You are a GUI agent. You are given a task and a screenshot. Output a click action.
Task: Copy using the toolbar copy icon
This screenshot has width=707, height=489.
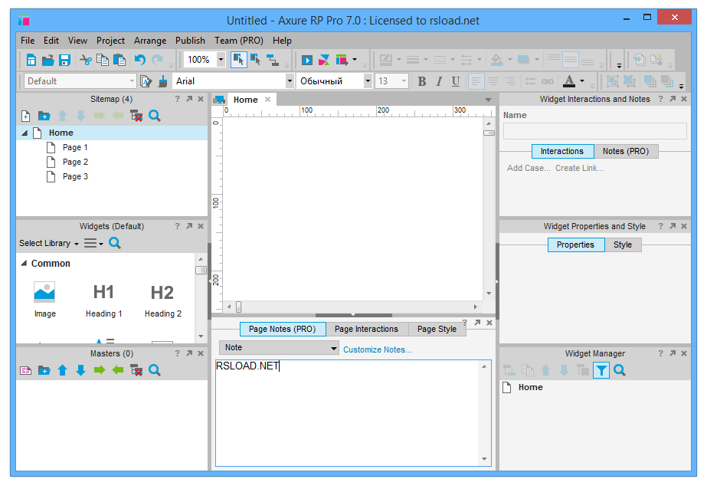tap(103, 60)
